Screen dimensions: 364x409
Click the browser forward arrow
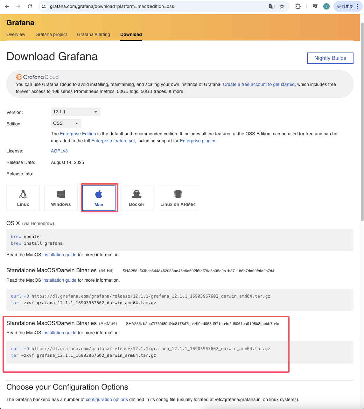pos(18,6)
